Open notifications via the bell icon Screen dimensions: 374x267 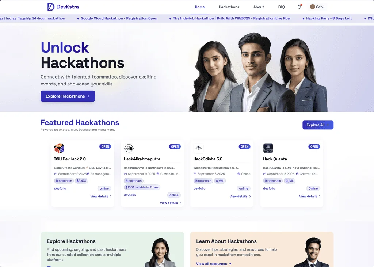(x=299, y=7)
